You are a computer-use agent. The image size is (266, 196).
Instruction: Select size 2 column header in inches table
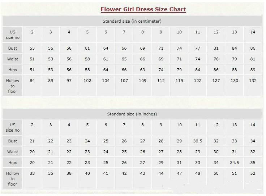[32, 125]
